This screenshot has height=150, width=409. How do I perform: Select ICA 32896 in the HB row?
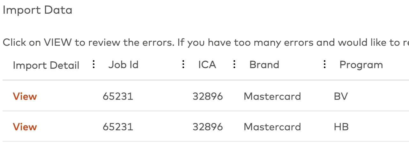pyautogui.click(x=208, y=127)
